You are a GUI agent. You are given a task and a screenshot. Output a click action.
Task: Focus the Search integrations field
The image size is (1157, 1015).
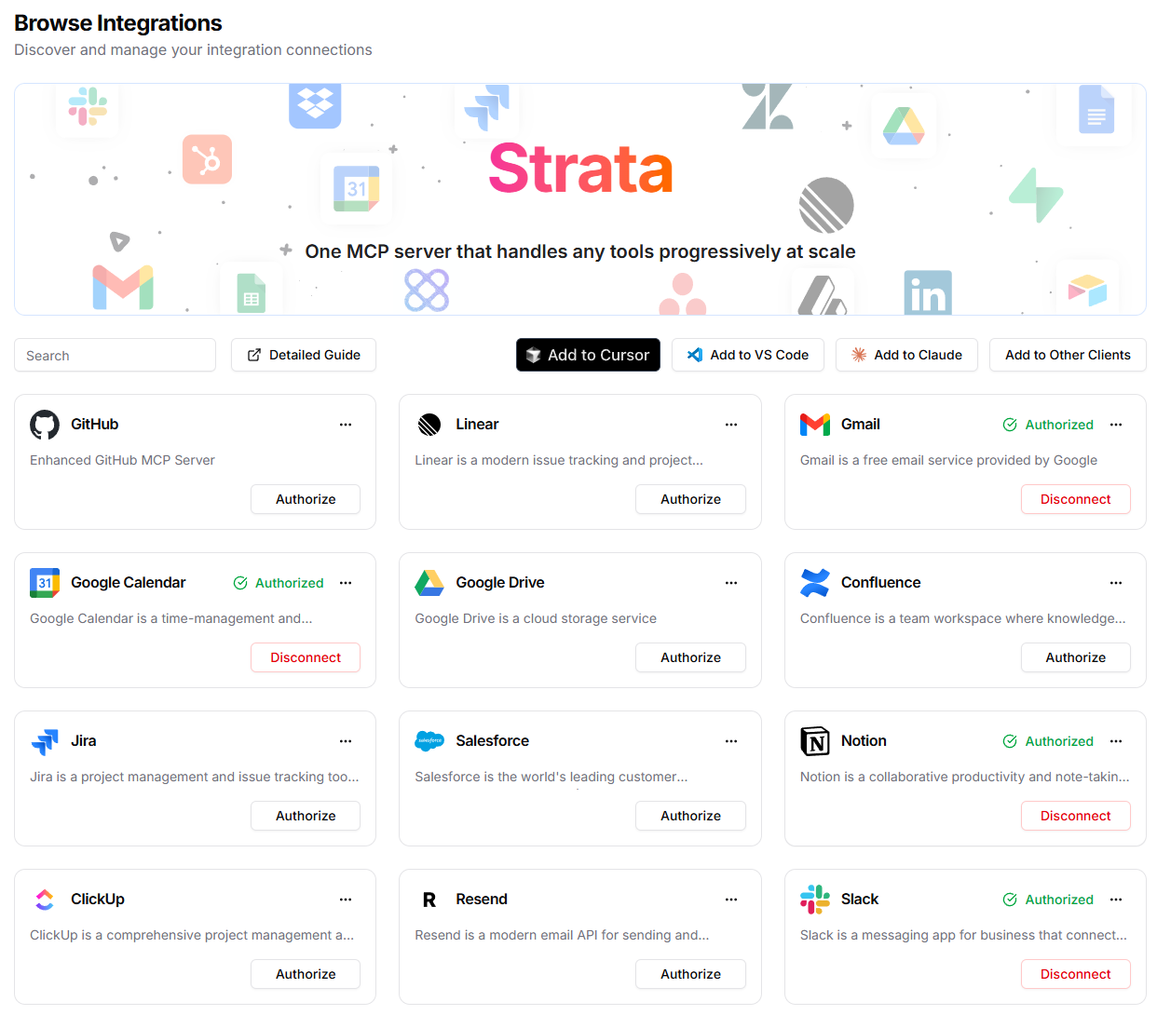click(x=115, y=356)
